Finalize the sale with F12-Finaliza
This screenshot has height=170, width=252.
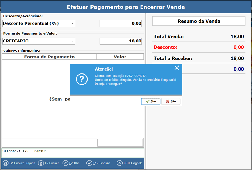[x=89, y=163]
